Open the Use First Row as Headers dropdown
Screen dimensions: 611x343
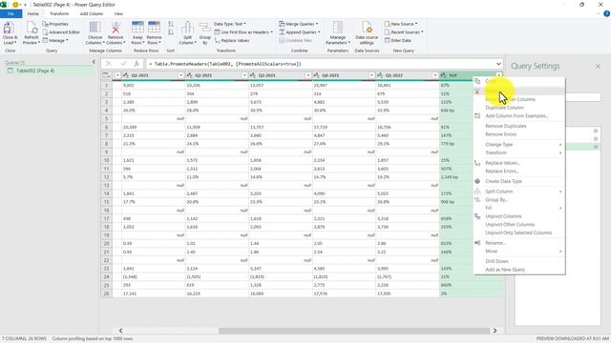click(243, 32)
